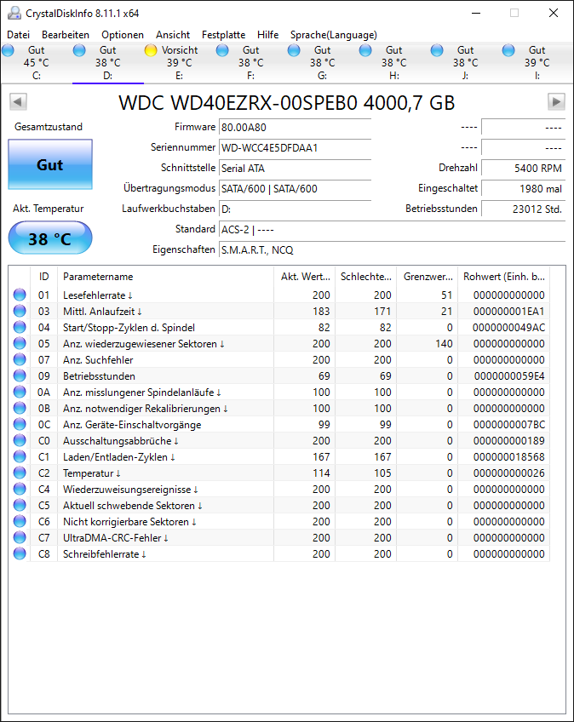Click the serial number field WD-WCC4E5DFDAA1
Screen dimensions: 574x722
295,148
